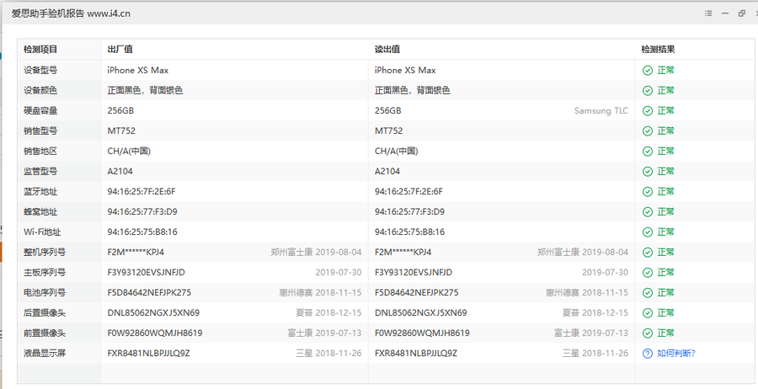Click the factory value iPhone XS Max
The image size is (758, 389).
click(138, 71)
